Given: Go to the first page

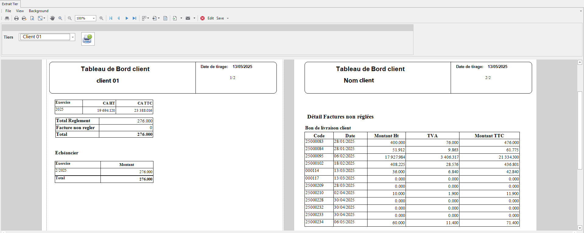Looking at the screenshot, I should point(111,18).
